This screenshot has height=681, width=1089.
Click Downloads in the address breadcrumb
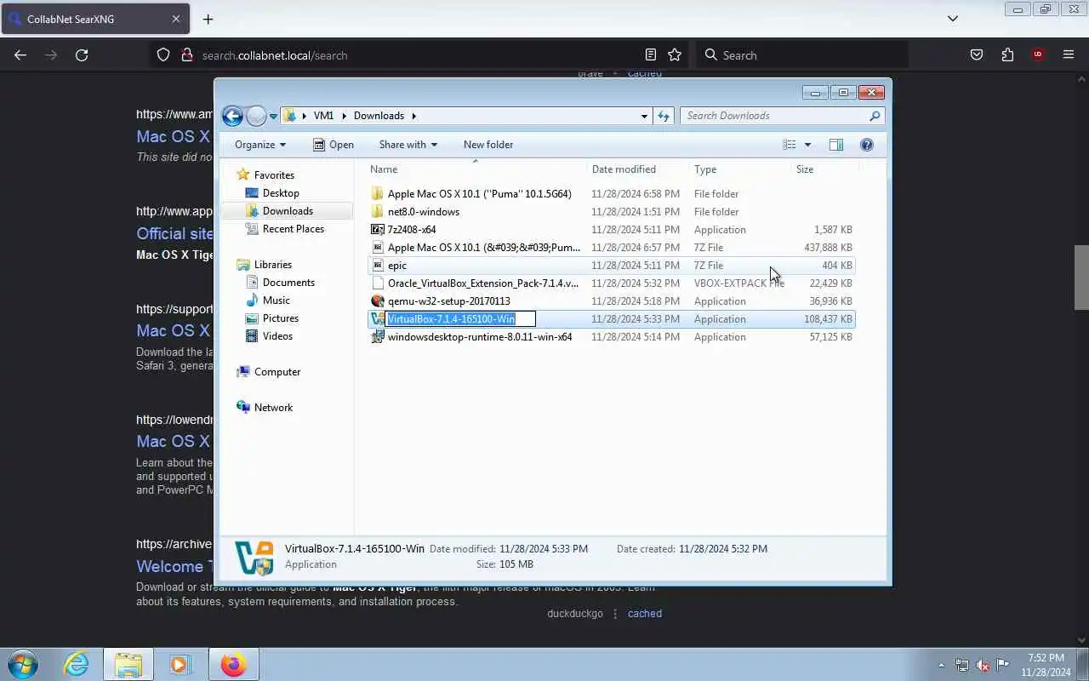tap(379, 116)
